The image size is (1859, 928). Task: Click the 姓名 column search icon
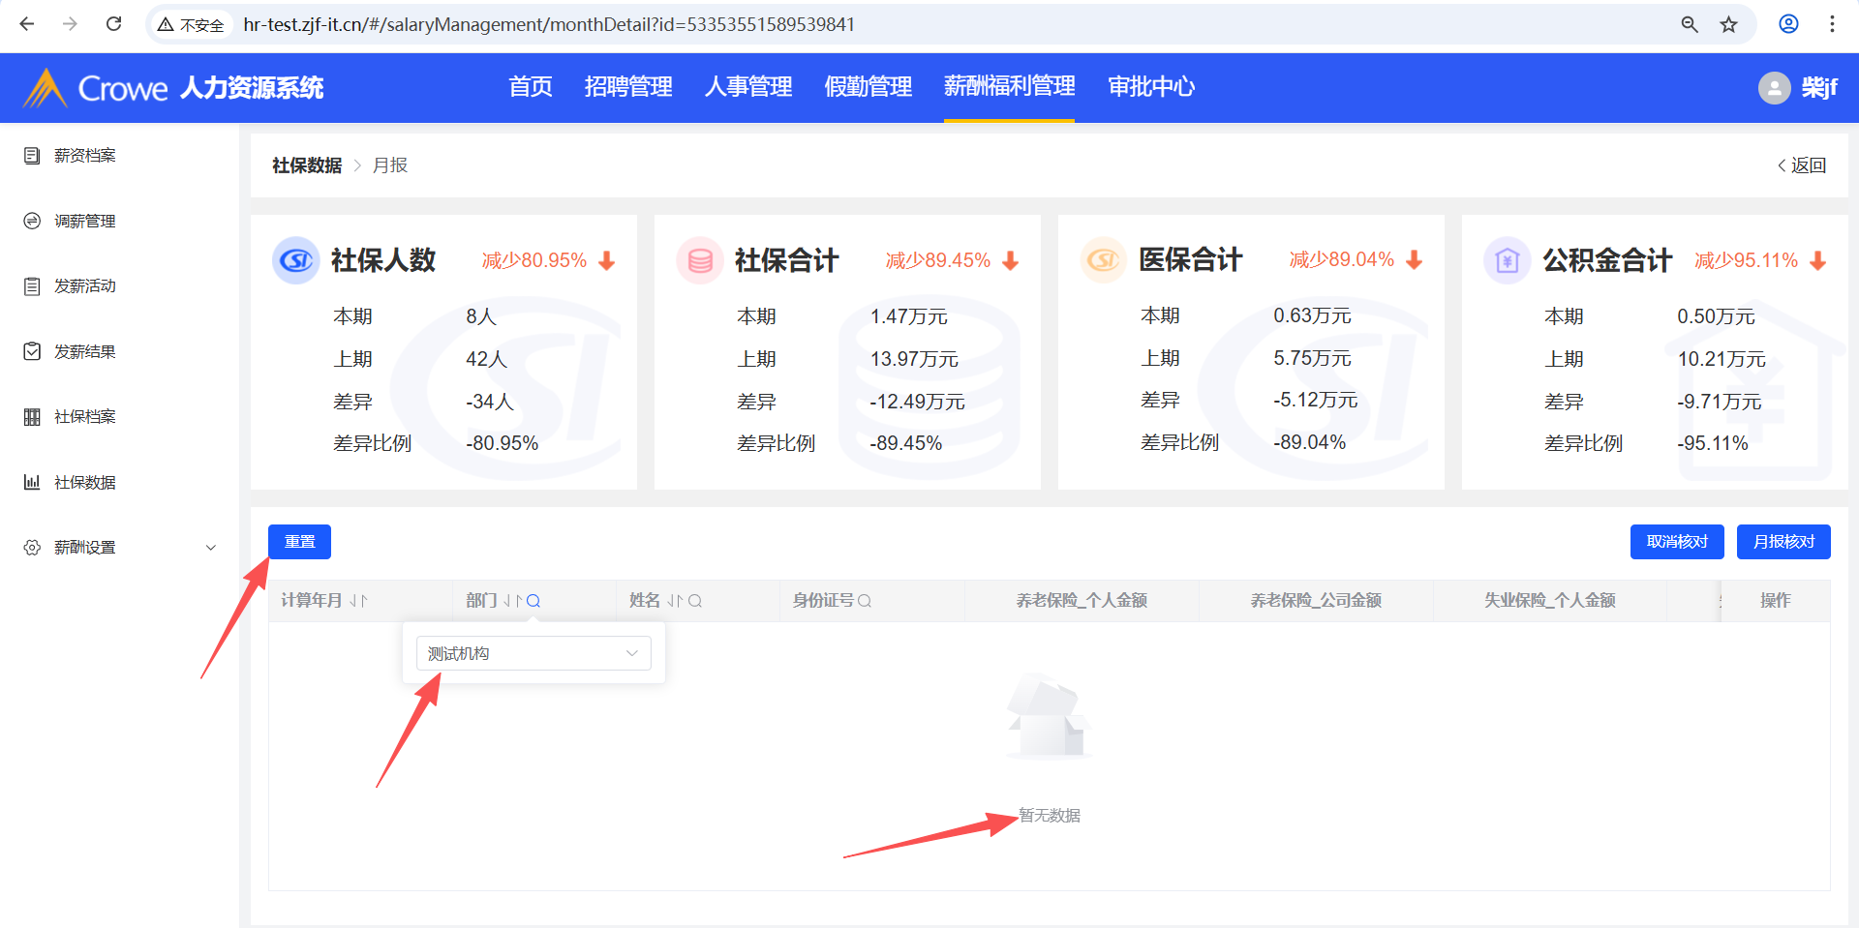(695, 601)
